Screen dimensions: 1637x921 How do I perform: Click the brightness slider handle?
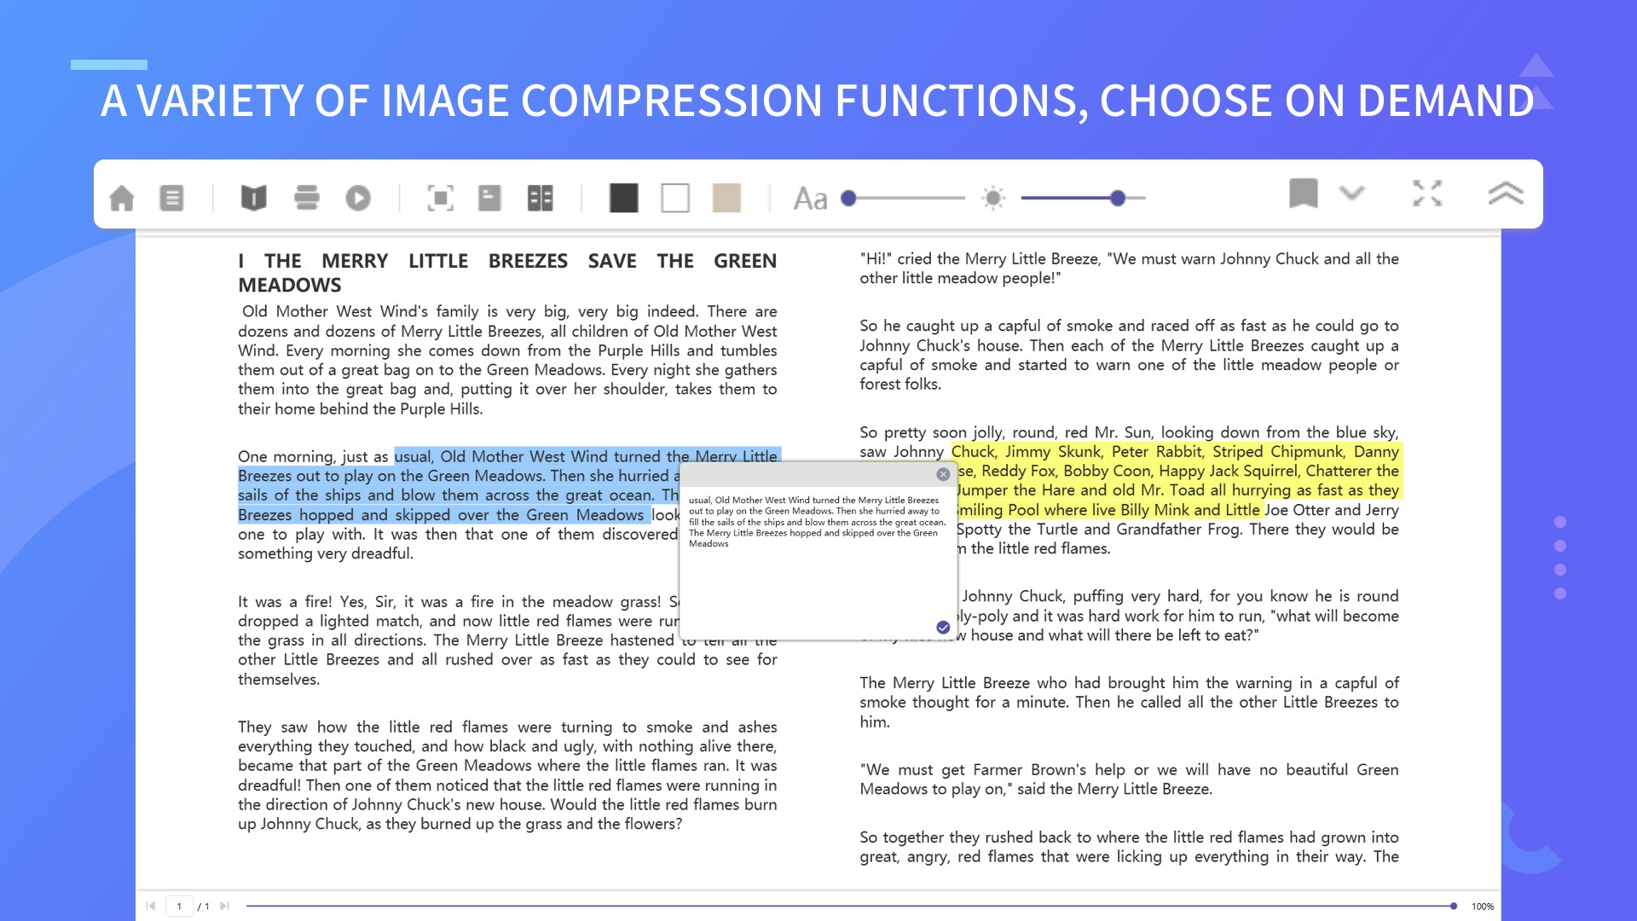click(1117, 198)
